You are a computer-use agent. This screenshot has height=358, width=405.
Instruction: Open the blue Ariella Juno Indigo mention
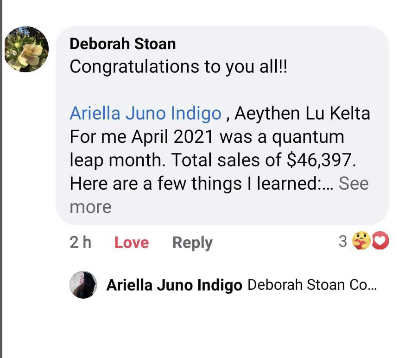click(145, 113)
